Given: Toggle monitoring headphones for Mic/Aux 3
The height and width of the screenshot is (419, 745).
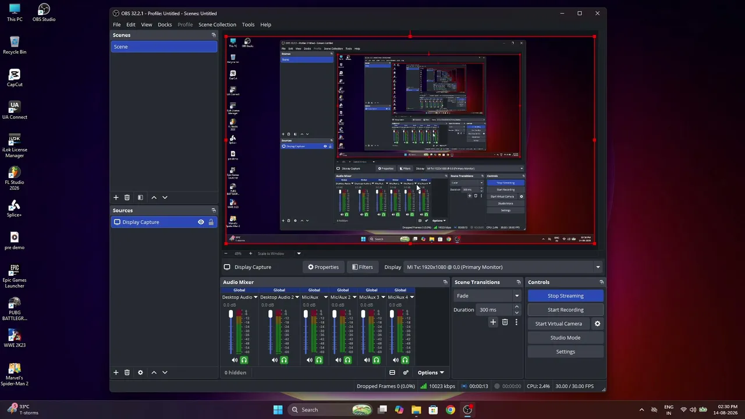Looking at the screenshot, I should click(x=376, y=360).
